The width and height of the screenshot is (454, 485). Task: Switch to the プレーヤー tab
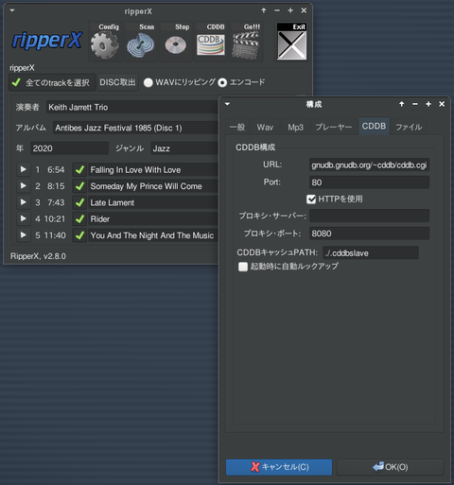click(x=334, y=128)
